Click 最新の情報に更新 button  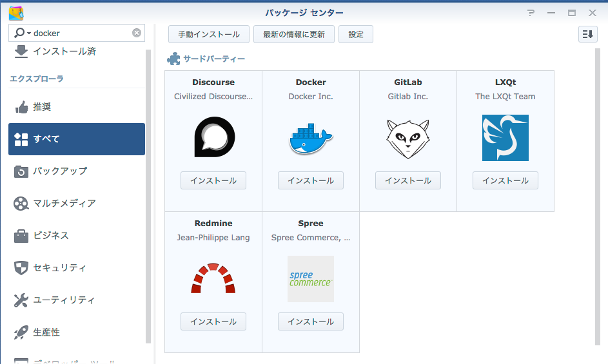(294, 34)
